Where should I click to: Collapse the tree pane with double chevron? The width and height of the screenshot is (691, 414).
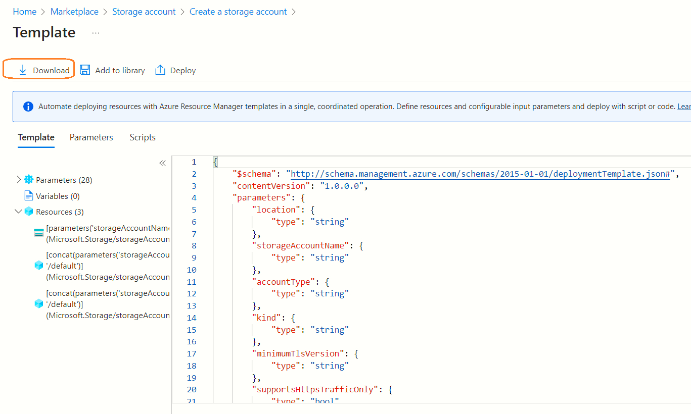pos(162,163)
